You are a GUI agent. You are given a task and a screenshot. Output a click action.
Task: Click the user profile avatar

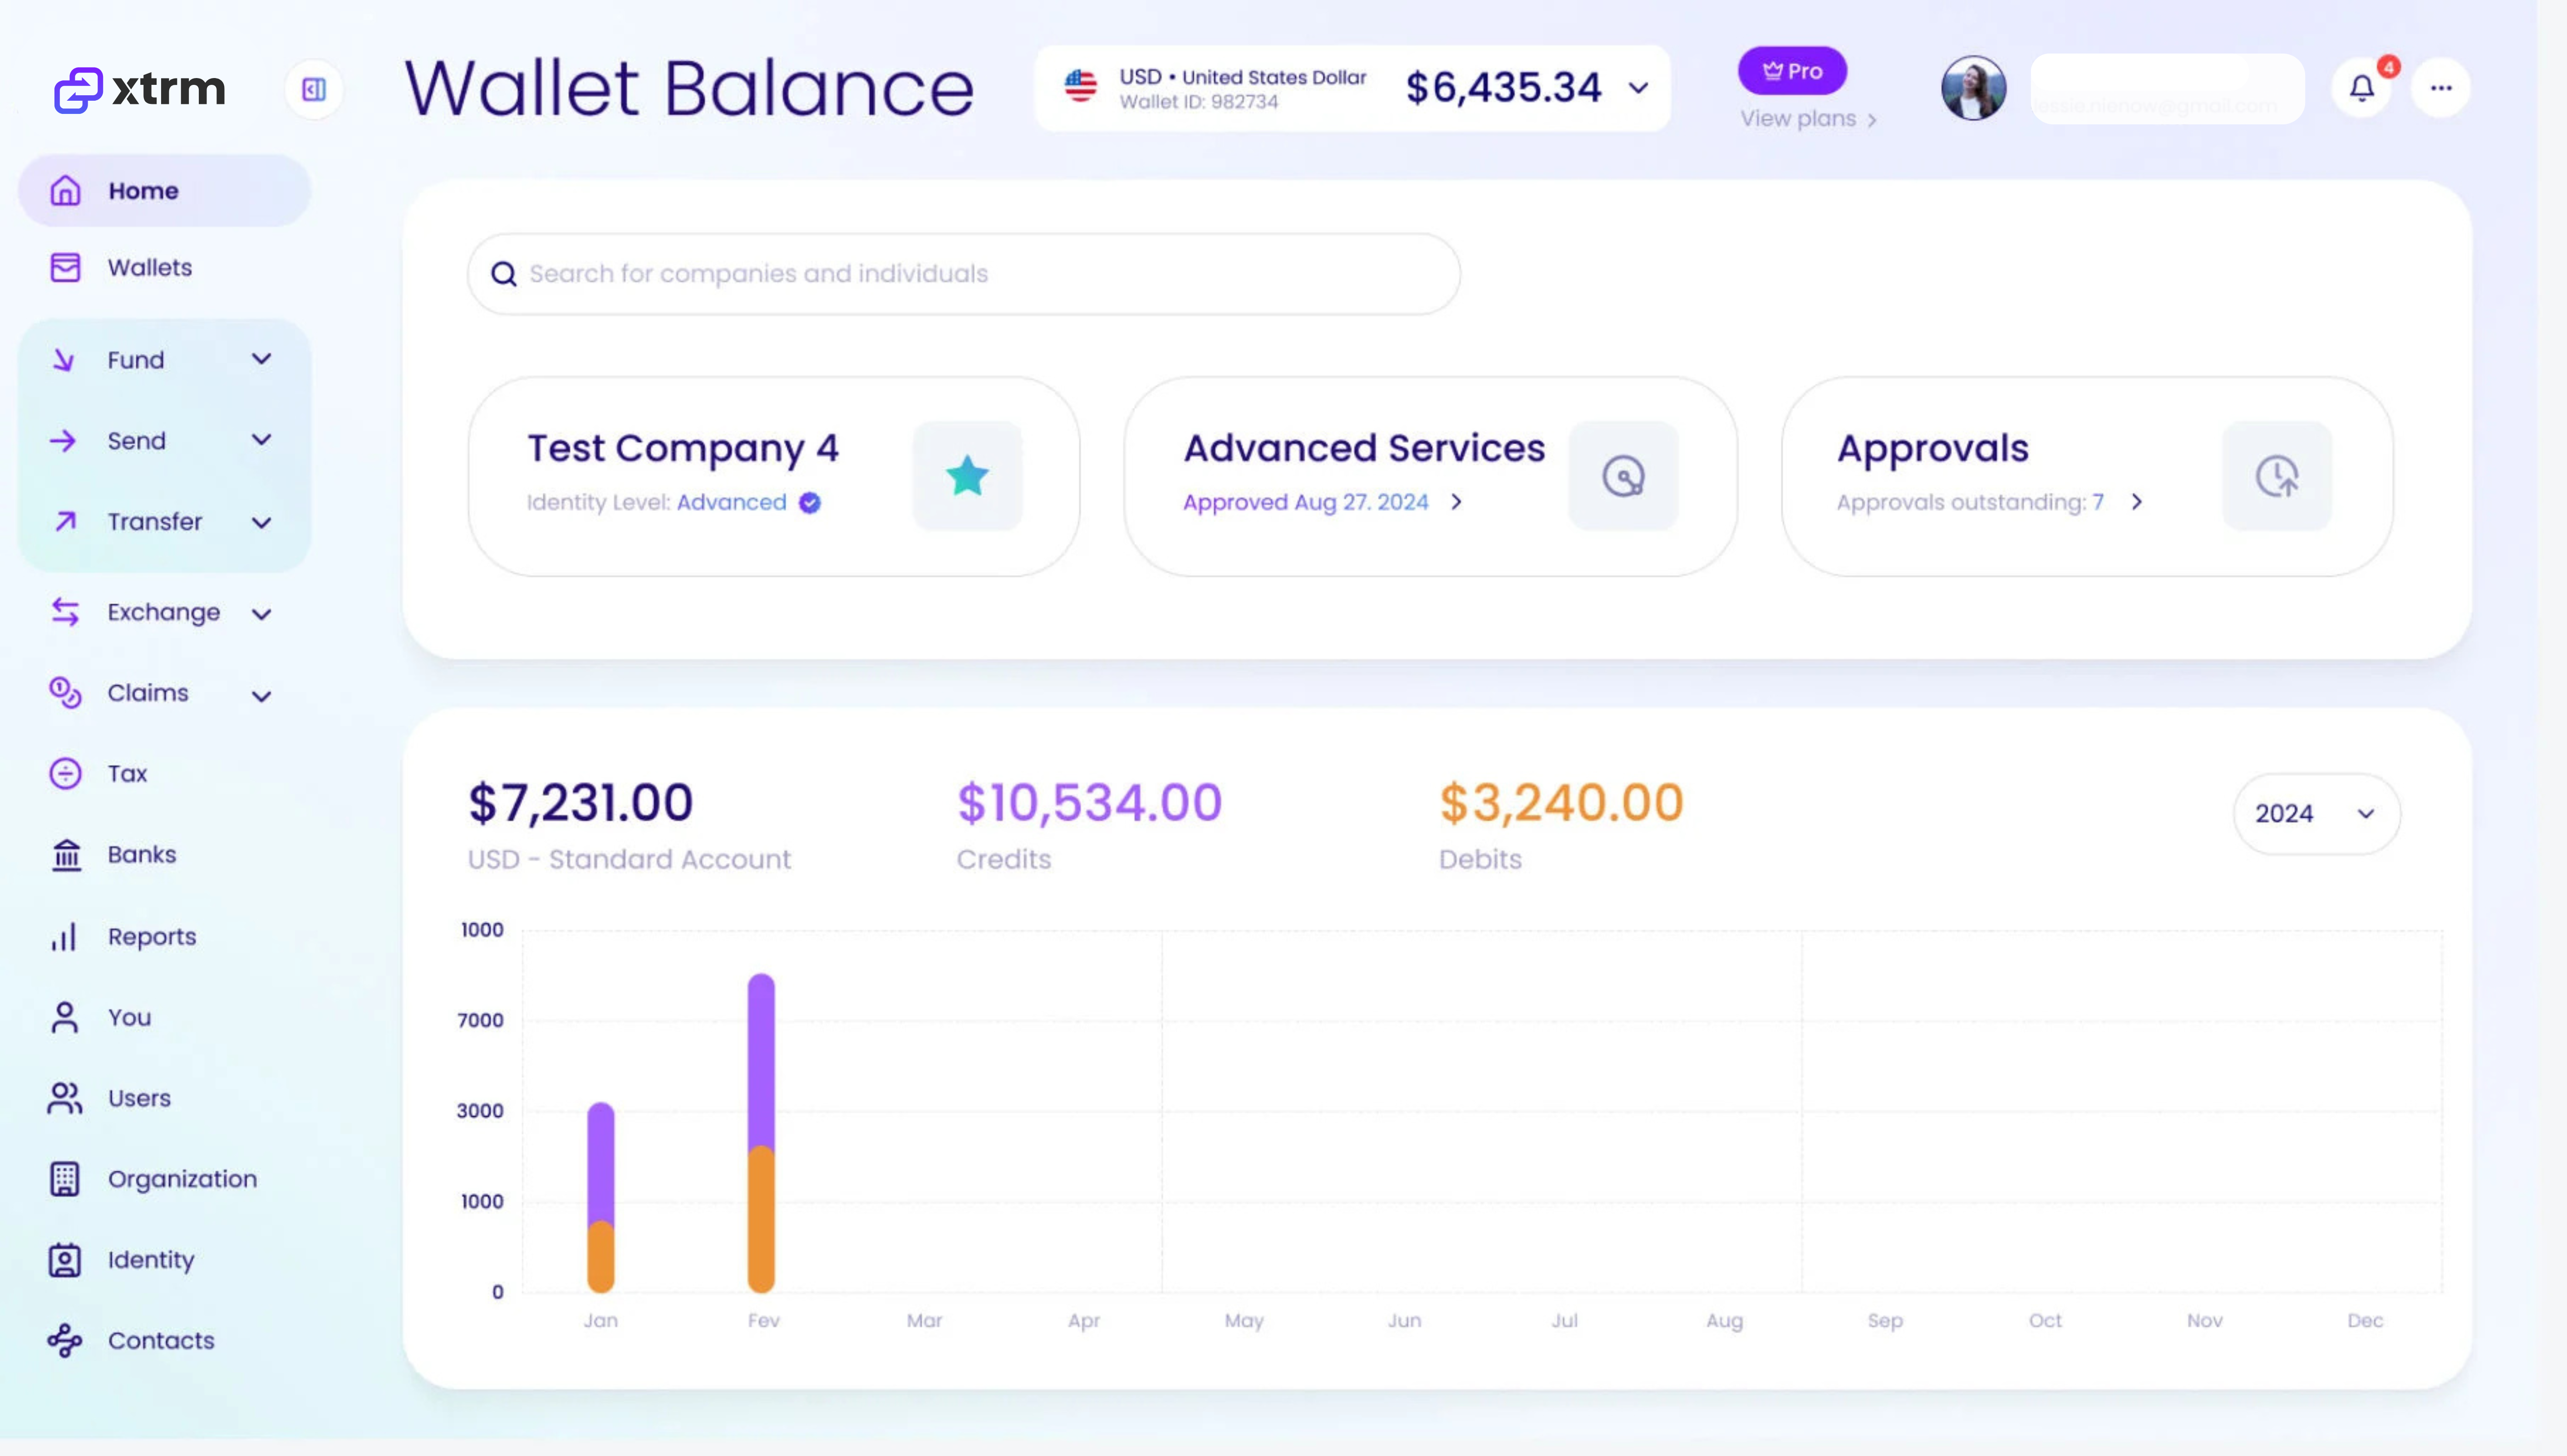pyautogui.click(x=1972, y=88)
